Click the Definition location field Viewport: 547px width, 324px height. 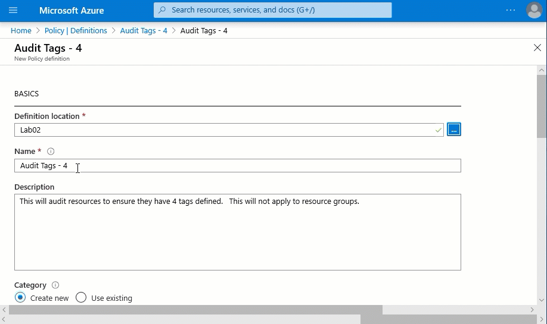click(x=226, y=130)
